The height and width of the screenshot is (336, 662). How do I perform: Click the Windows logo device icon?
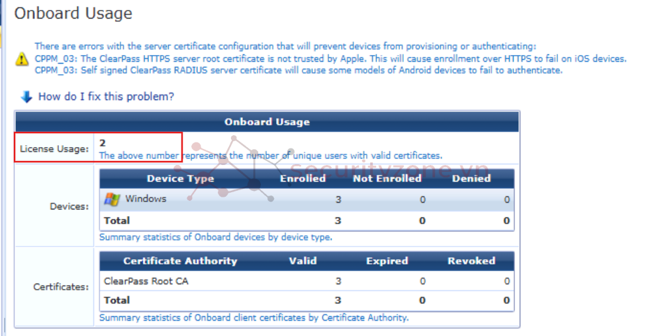coord(112,199)
